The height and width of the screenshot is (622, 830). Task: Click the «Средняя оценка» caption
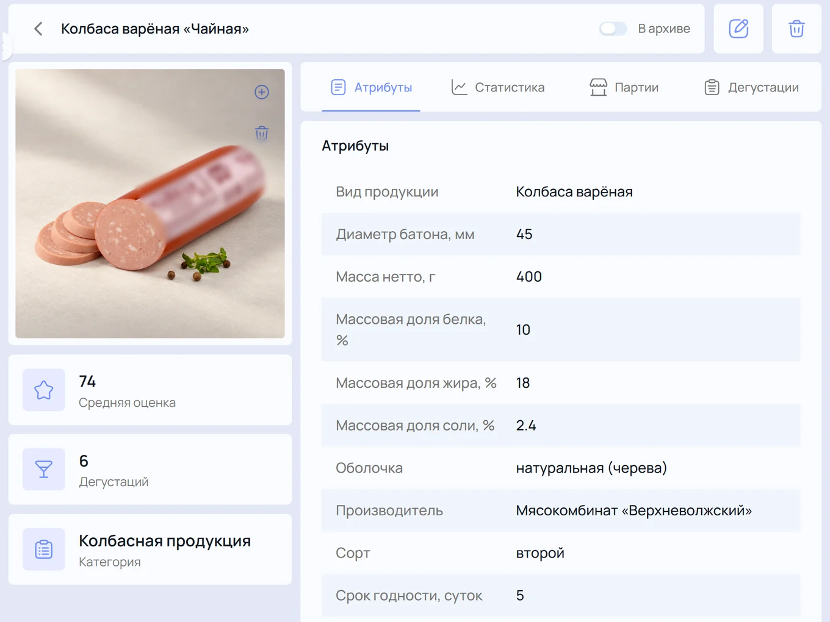click(127, 402)
